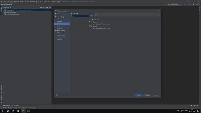This screenshot has height=113, width=201.
Task: Hide the Project panel with minus icon
Action: coord(50,8)
